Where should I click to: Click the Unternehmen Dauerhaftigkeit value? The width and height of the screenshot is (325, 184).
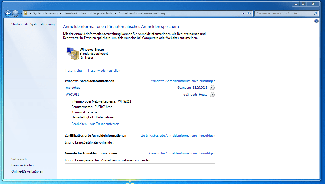[x=106, y=117]
